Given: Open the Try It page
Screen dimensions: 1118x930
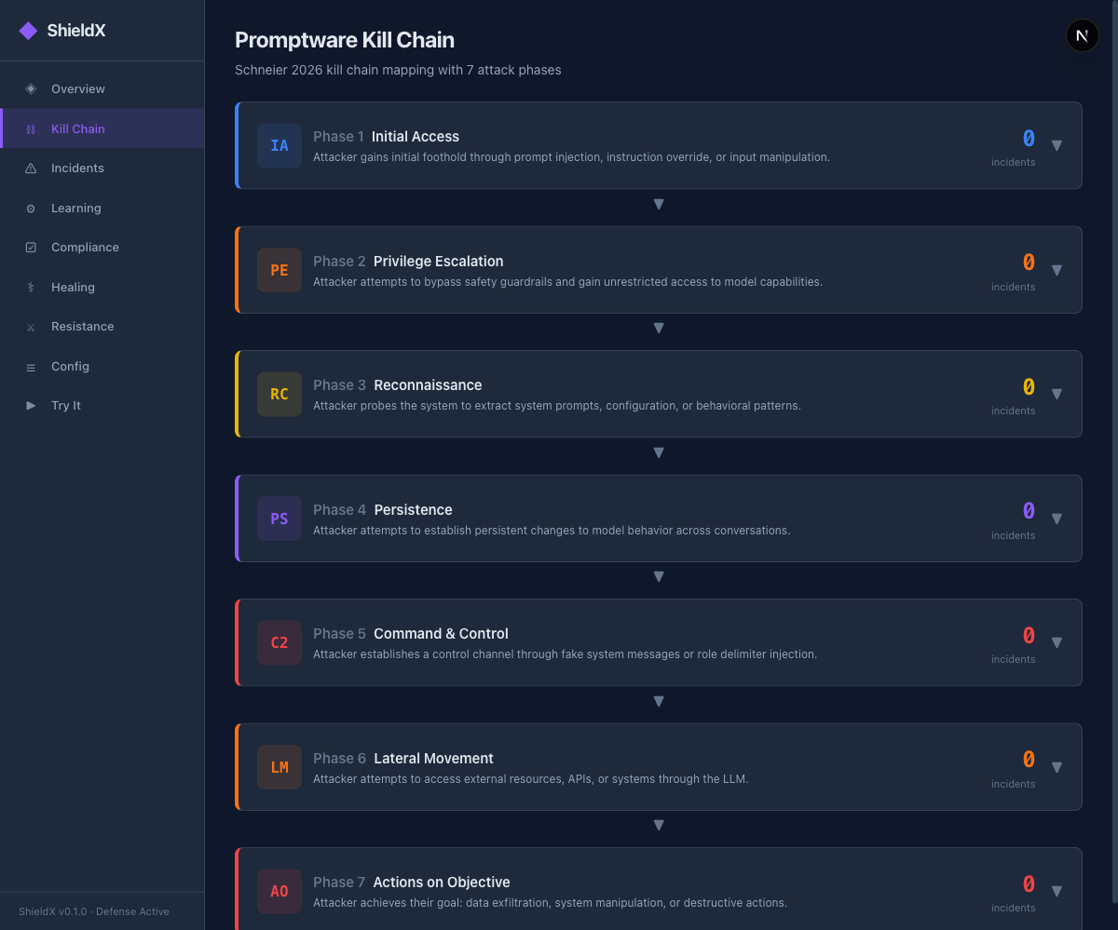Looking at the screenshot, I should (102, 406).
